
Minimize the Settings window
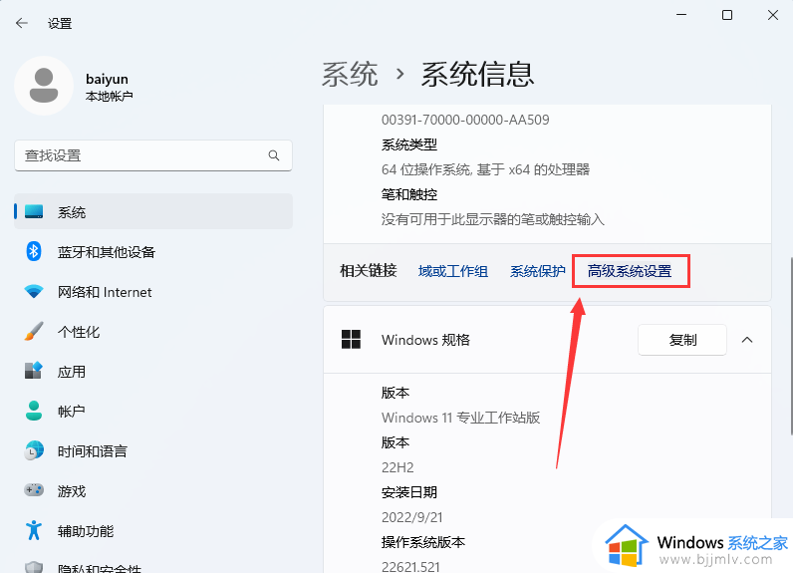click(x=681, y=15)
